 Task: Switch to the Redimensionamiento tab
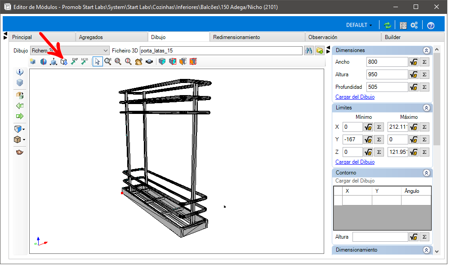[x=257, y=37]
